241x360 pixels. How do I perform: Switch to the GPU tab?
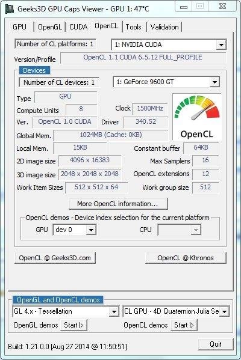(19, 27)
